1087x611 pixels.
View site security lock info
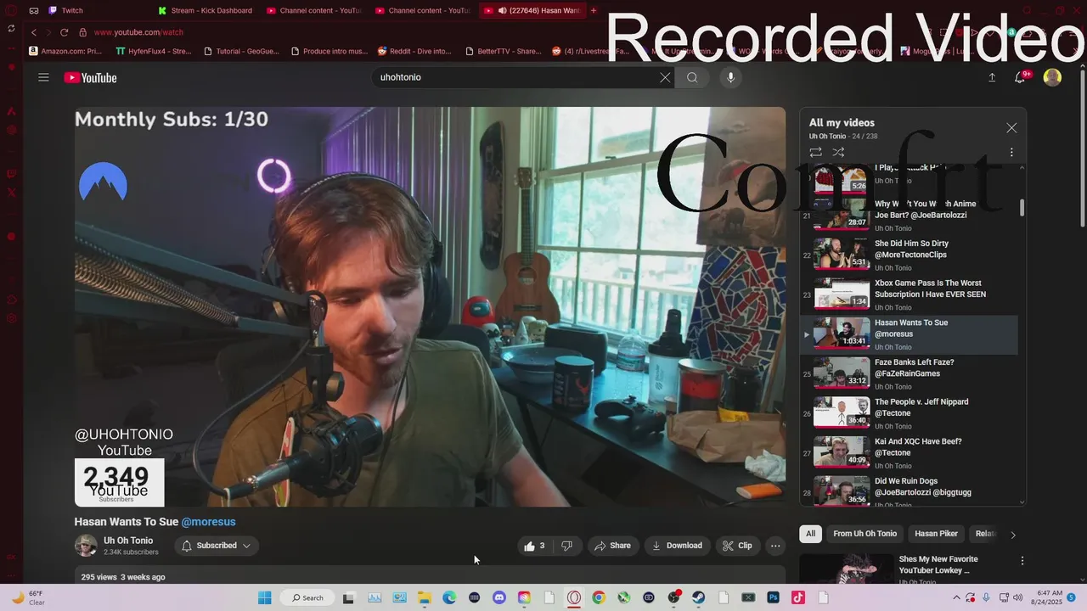(82, 32)
